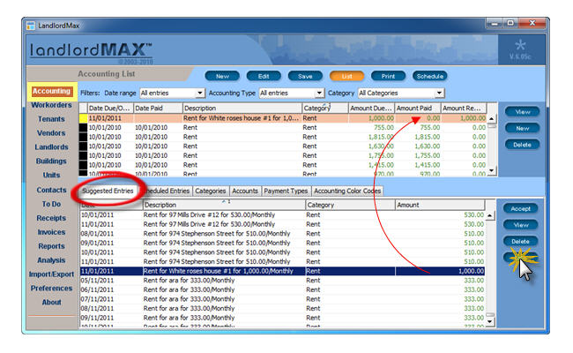The width and height of the screenshot is (573, 353).
Task: Click Accept for suggested entries
Action: pyautogui.click(x=521, y=208)
